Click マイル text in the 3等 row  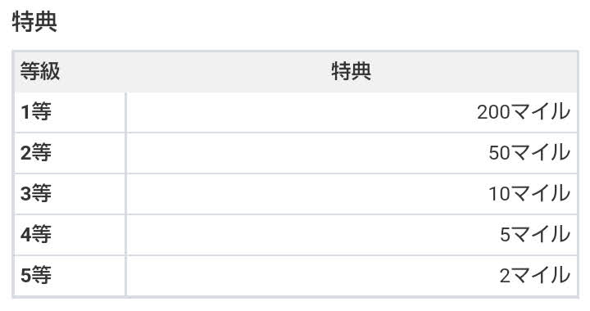click(x=541, y=194)
